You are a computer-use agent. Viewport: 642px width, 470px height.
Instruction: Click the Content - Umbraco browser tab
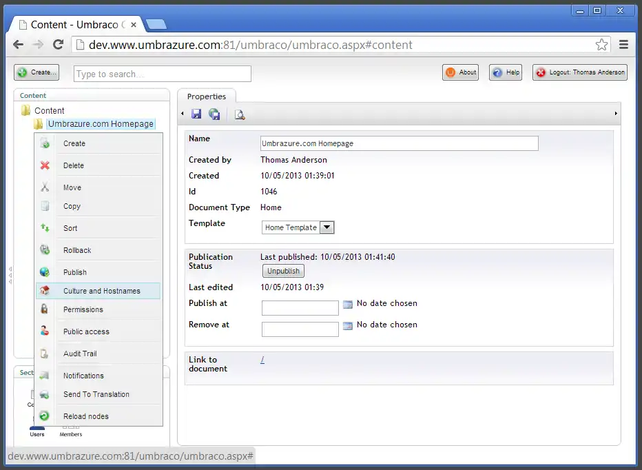[76, 25]
